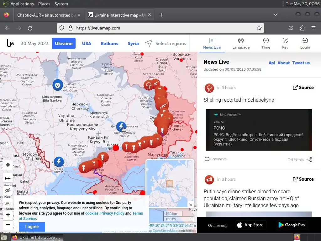This screenshot has width=321, height=241.
Task: Focus the liveuamap.com address bar
Action: pos(160,28)
